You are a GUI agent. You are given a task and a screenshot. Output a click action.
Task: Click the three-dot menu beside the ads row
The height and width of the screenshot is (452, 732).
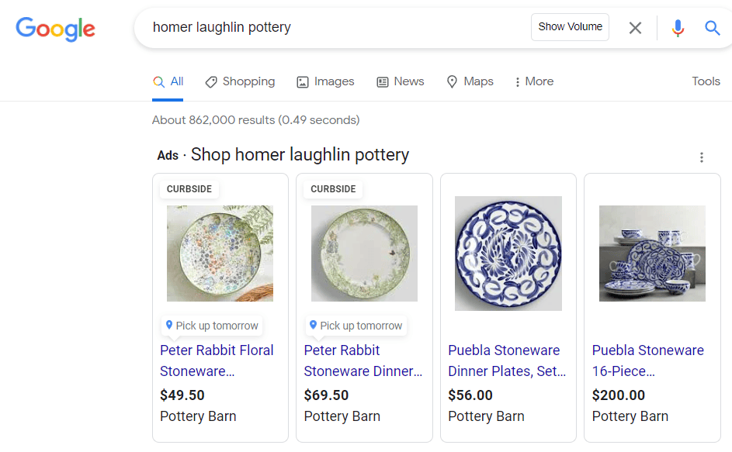point(702,157)
